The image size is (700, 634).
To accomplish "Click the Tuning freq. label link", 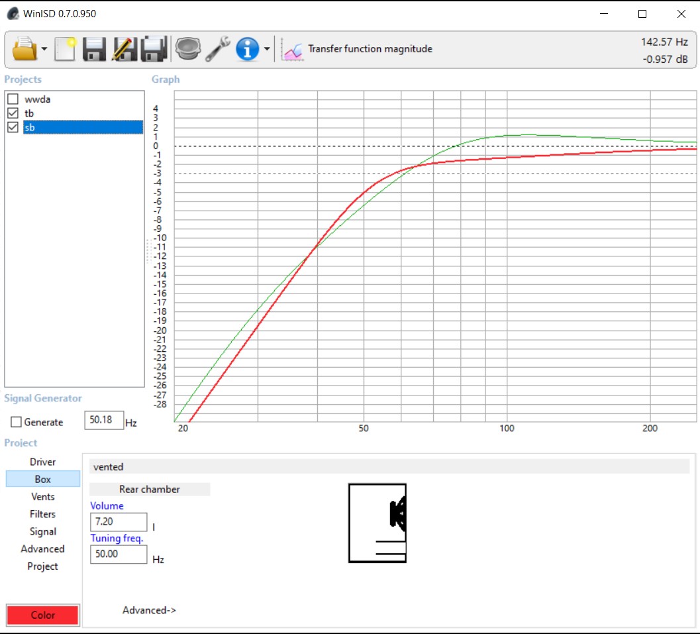I will point(117,538).
